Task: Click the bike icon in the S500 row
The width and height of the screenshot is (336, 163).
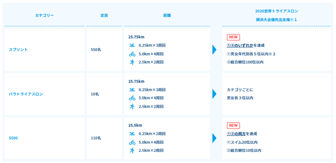Action: pyautogui.click(x=132, y=142)
